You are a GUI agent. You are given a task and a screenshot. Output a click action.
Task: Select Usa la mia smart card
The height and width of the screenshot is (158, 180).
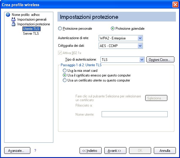pyautogui.click(x=65, y=71)
